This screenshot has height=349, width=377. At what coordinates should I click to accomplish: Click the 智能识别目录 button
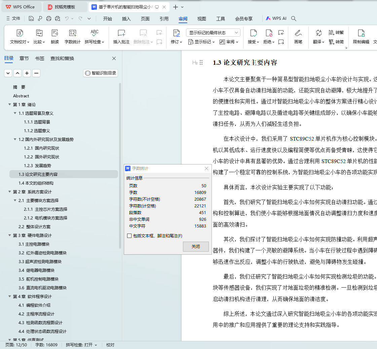pyautogui.click(x=101, y=73)
